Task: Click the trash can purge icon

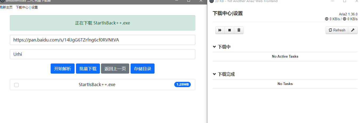Action: pyautogui.click(x=239, y=30)
